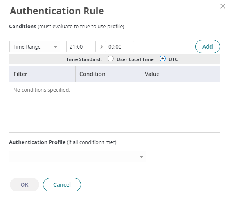Close the Authentication Rule dialog with X

223,6
